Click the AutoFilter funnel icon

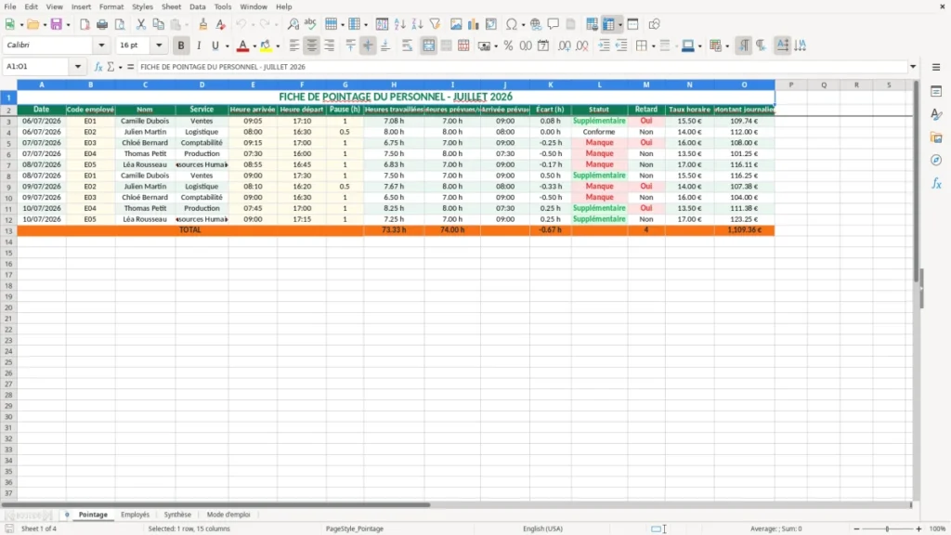pos(435,24)
